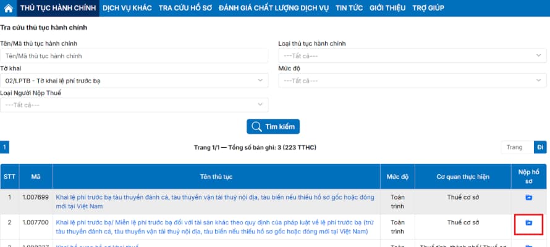Expand the Mức độ dropdown

click(x=412, y=81)
